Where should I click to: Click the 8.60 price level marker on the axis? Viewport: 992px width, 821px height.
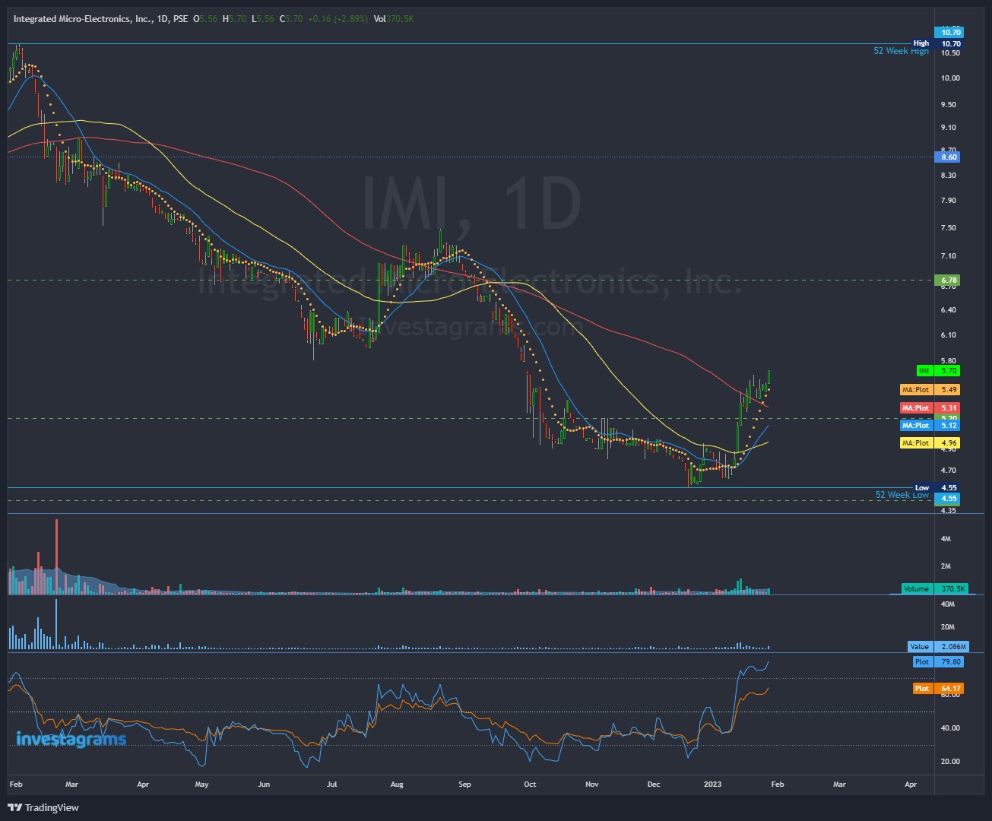[947, 157]
